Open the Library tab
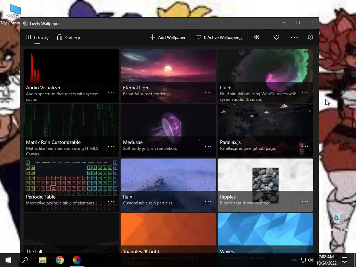This screenshot has width=356, height=267. (x=37, y=38)
